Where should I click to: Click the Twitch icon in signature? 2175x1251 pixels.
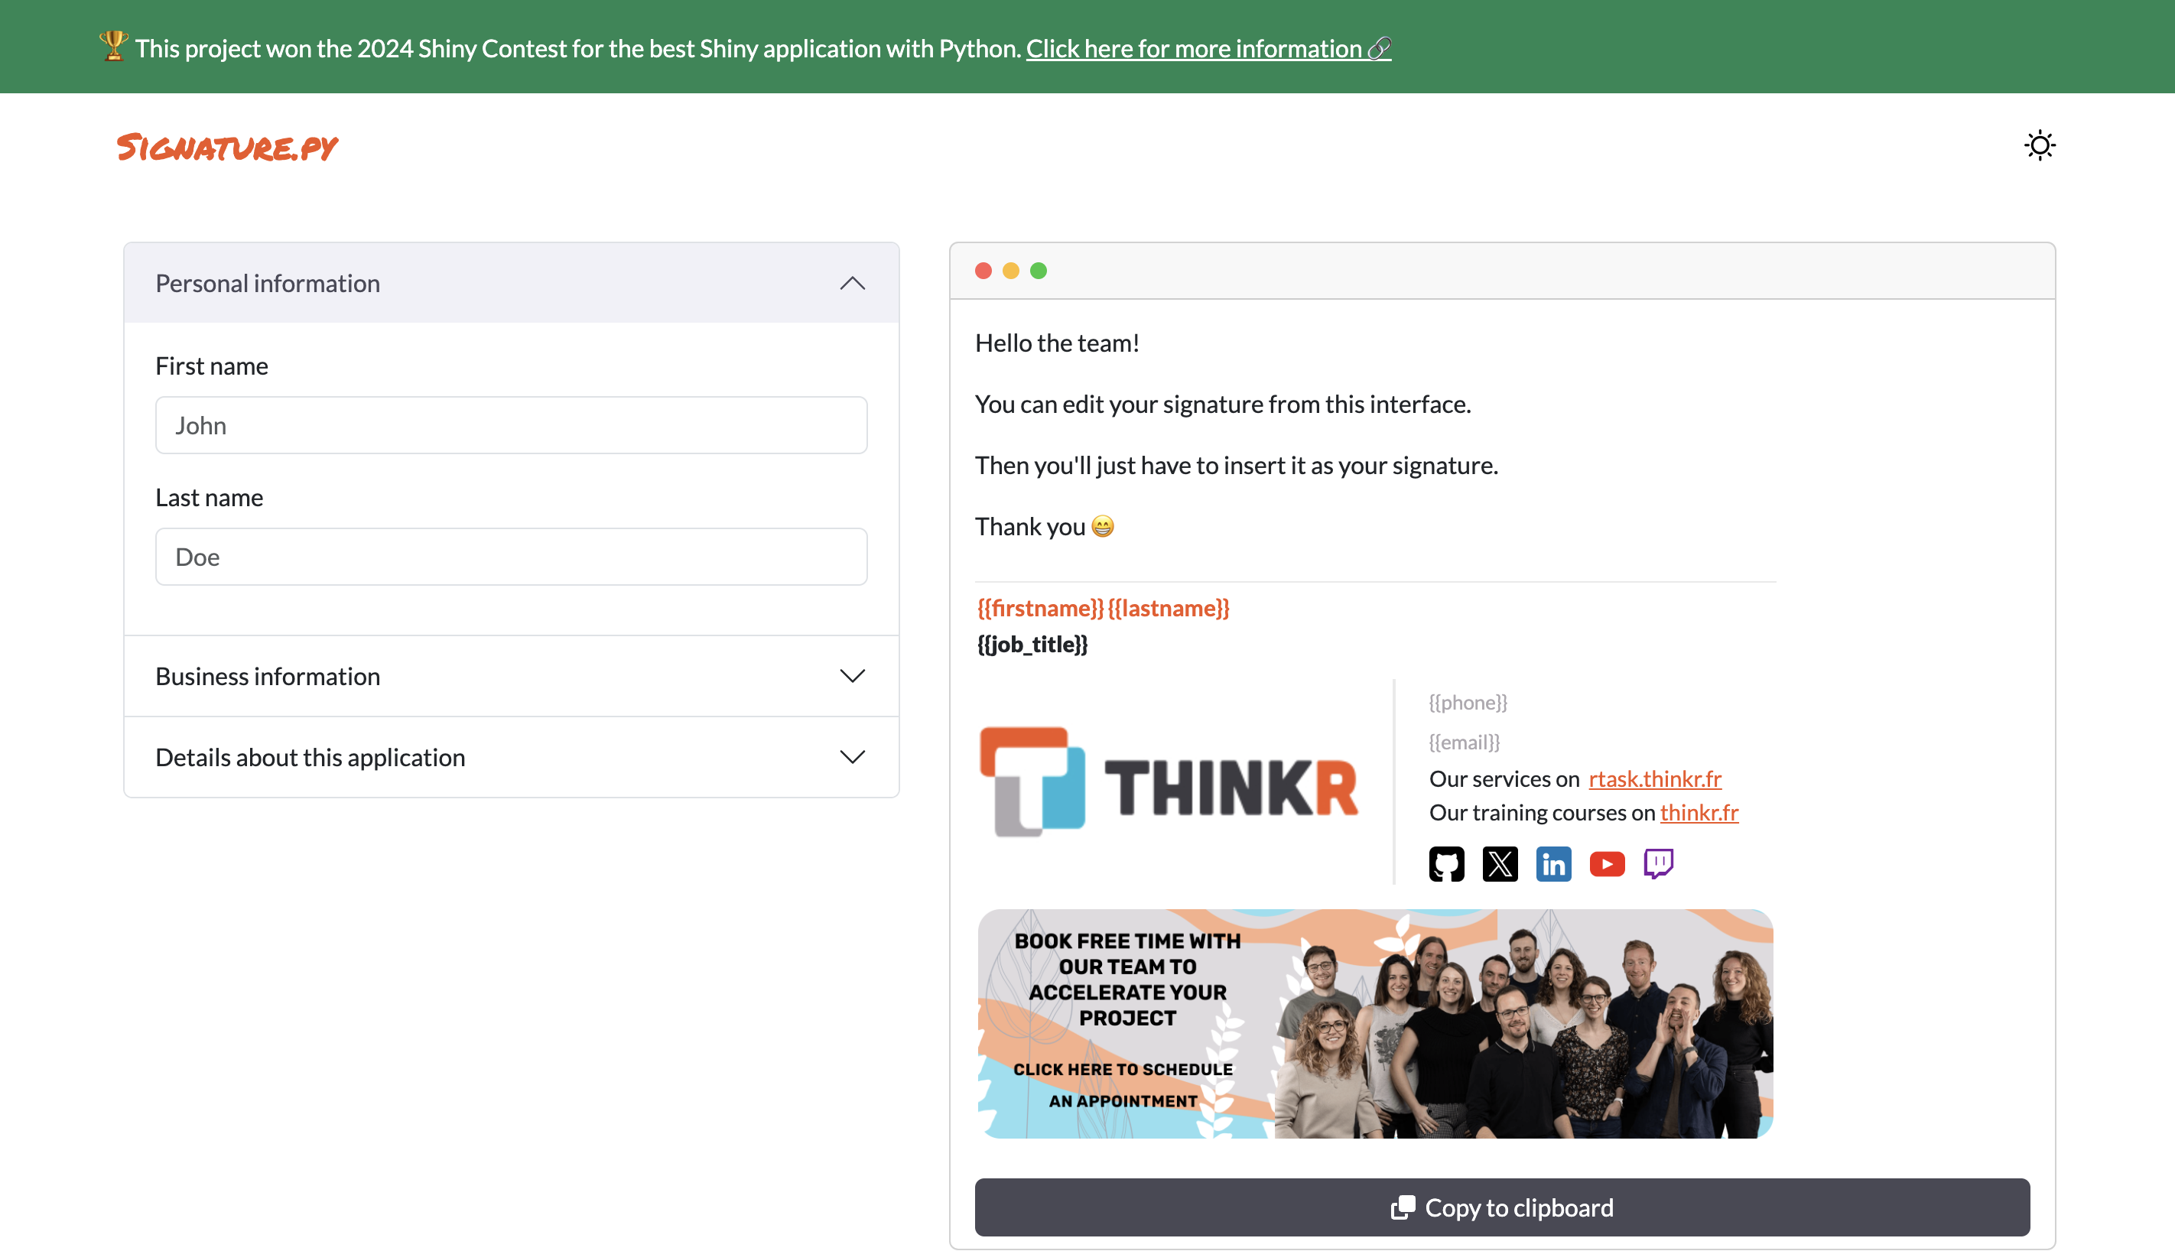coord(1658,863)
